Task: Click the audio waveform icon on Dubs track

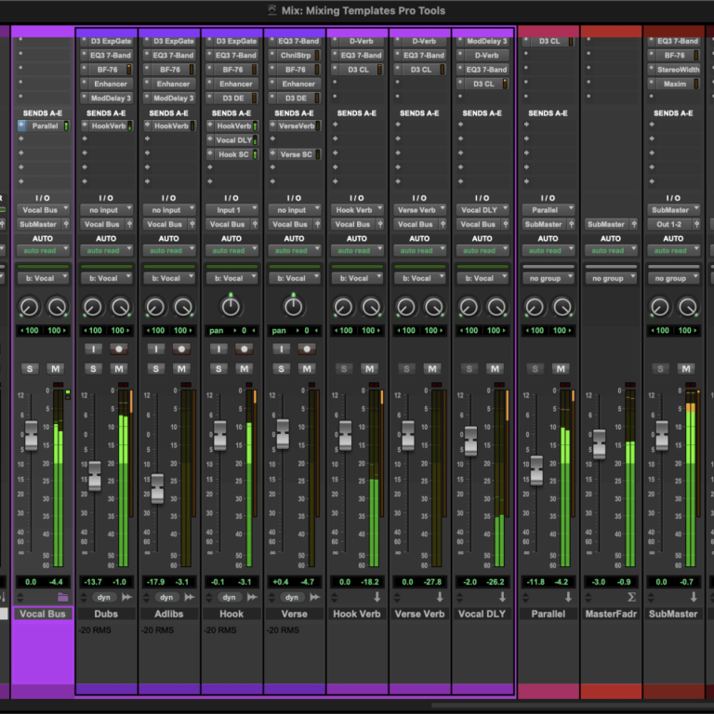Action: (x=127, y=597)
